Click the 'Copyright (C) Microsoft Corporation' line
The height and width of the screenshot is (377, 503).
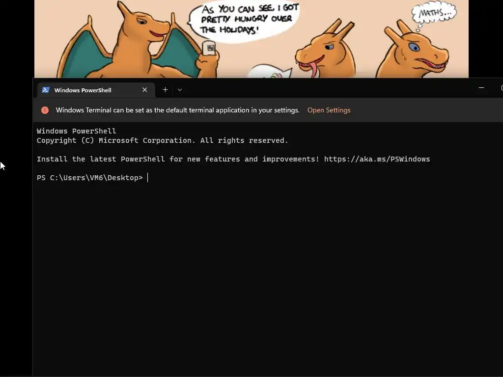162,140
